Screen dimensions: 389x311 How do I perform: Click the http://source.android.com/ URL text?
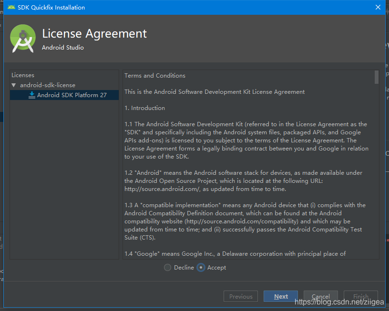162,189
